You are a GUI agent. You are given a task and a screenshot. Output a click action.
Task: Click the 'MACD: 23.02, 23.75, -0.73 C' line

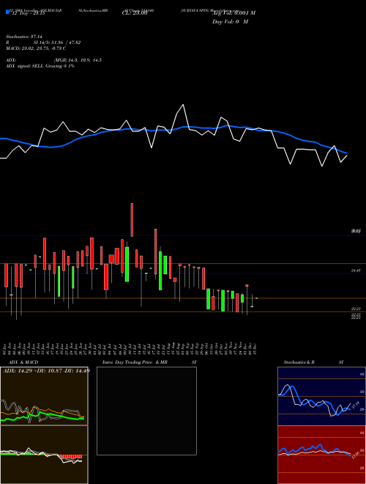tap(36, 48)
